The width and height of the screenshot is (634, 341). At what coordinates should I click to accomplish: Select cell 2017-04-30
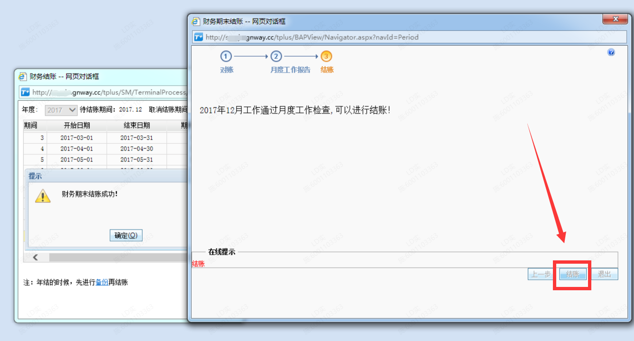[137, 148]
